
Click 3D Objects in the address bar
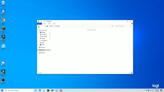(57, 26)
